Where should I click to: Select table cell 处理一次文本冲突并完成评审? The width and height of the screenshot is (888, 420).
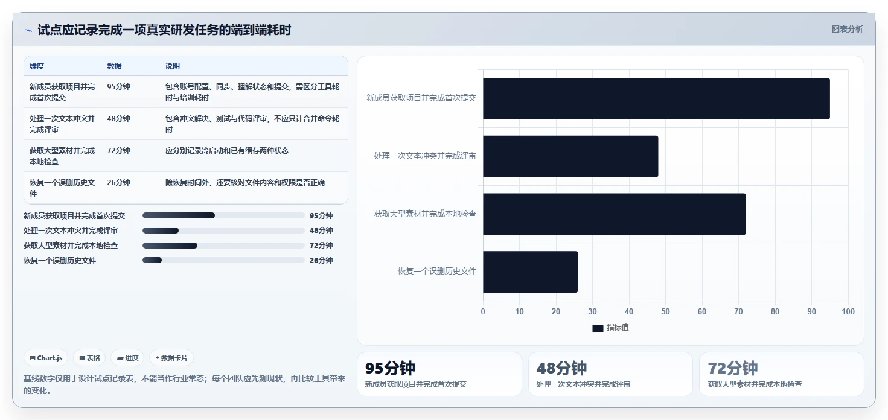pos(62,124)
